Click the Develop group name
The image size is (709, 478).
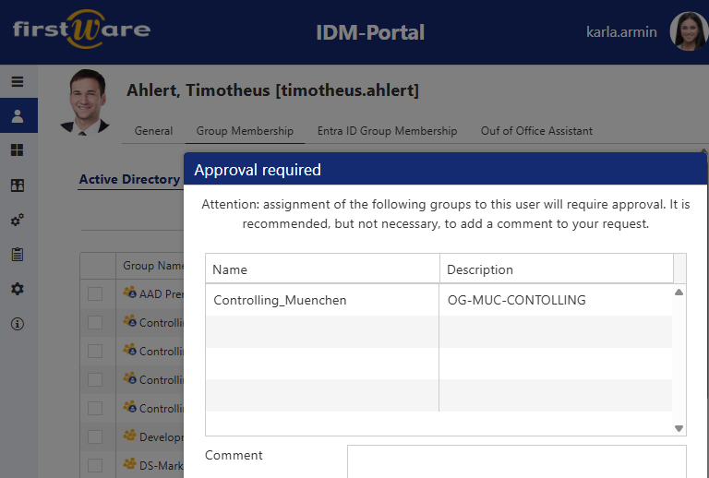pos(162,437)
